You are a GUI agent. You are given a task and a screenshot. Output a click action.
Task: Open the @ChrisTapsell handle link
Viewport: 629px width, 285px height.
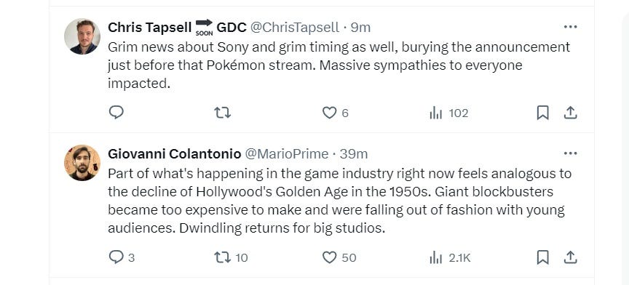[x=295, y=27]
